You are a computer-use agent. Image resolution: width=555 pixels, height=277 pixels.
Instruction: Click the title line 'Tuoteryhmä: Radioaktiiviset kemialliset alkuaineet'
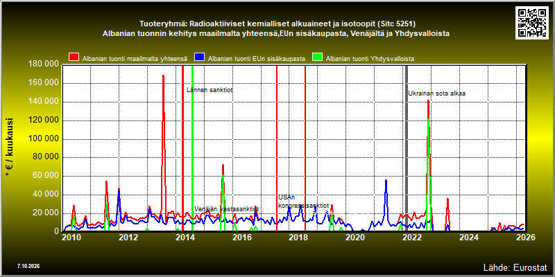(x=277, y=24)
